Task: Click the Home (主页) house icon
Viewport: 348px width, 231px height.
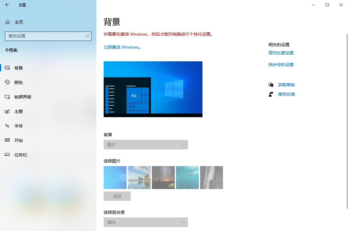Action: [8, 22]
